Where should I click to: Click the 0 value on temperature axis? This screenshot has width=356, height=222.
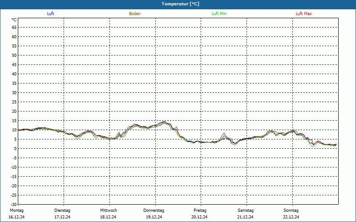pyautogui.click(x=16, y=149)
